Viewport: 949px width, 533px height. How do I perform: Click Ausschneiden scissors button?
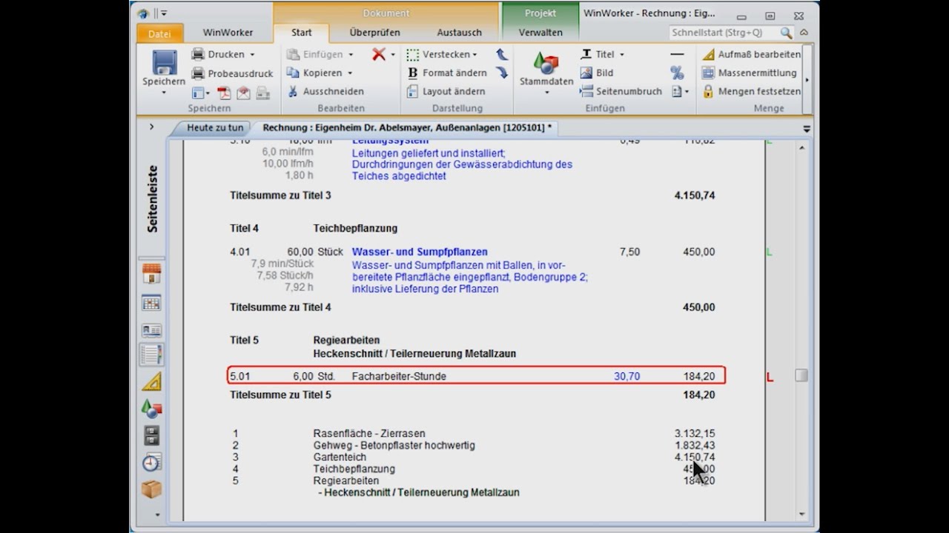(325, 91)
